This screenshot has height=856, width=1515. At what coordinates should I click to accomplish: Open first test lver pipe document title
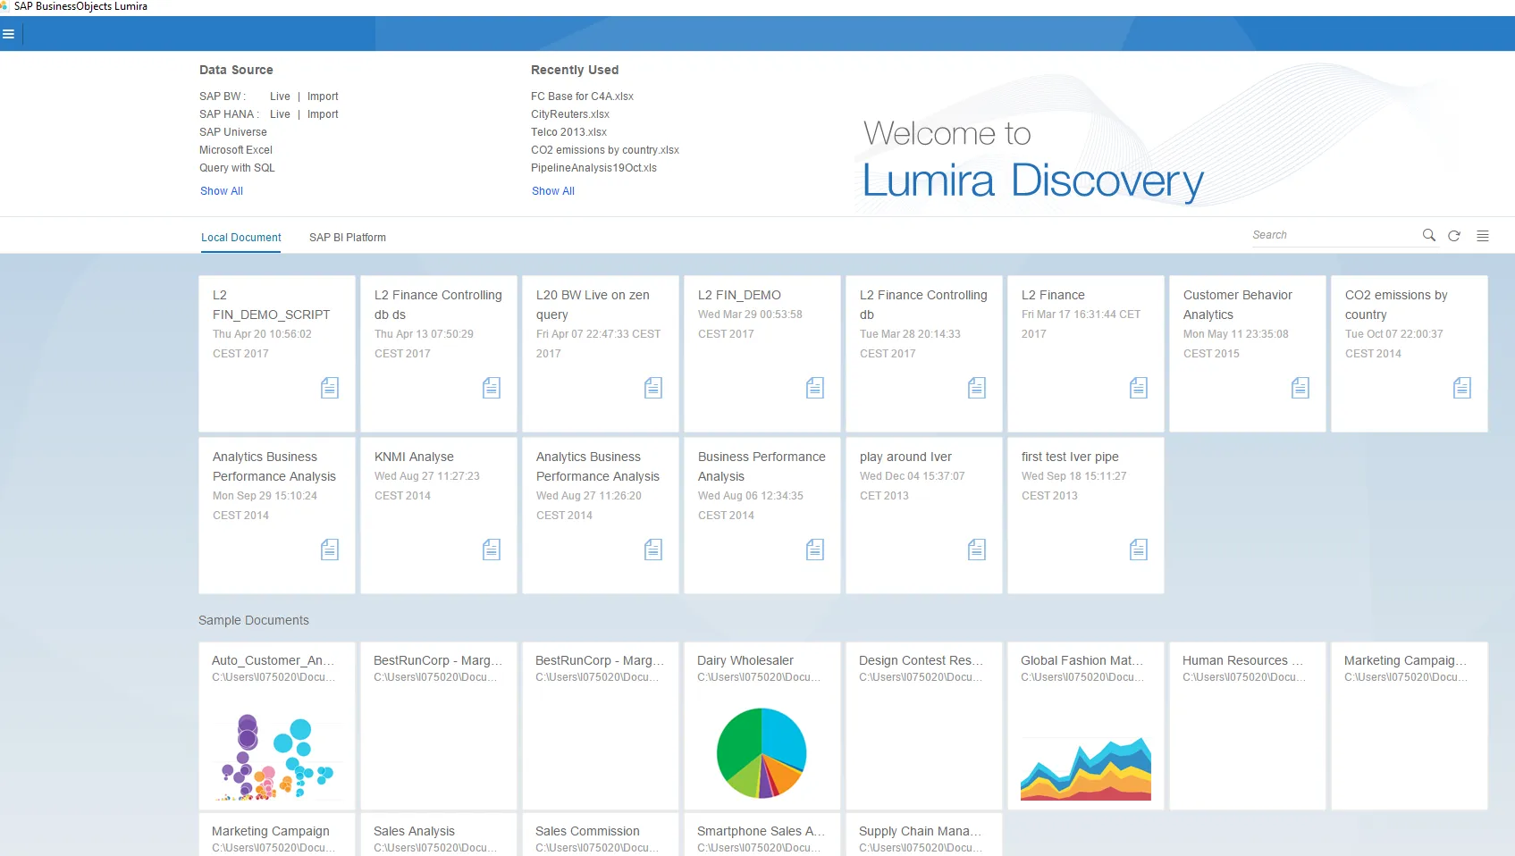(1070, 457)
